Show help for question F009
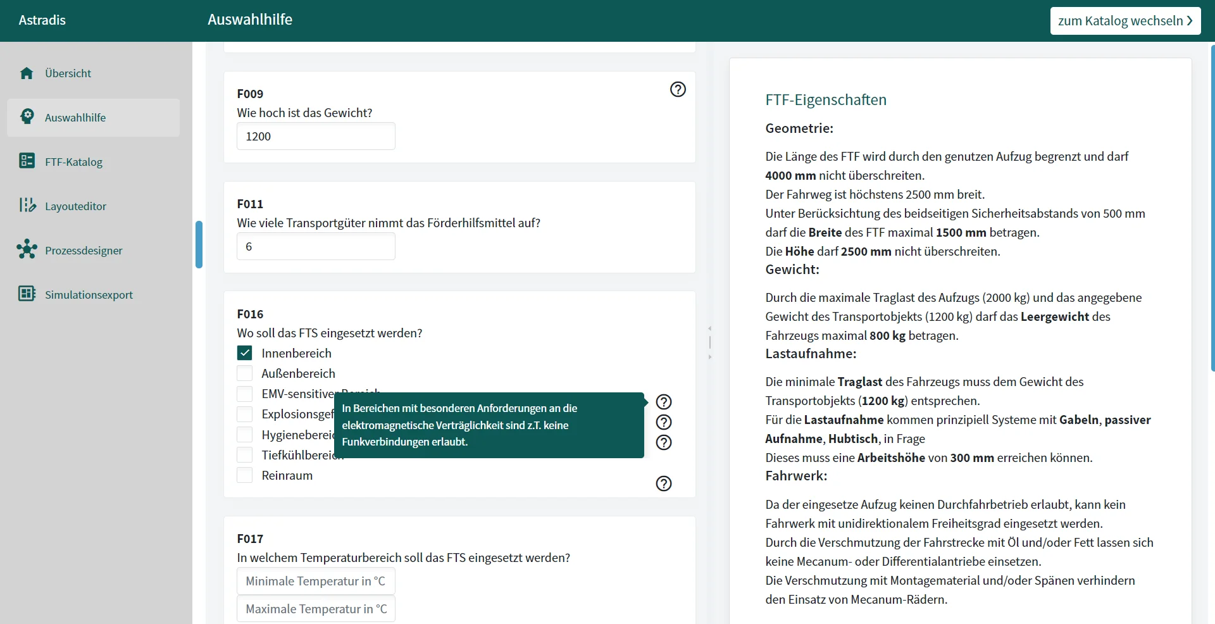Viewport: 1215px width, 624px height. [x=678, y=89]
